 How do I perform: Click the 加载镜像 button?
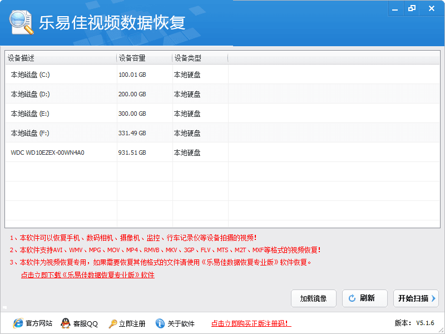pyautogui.click(x=314, y=298)
